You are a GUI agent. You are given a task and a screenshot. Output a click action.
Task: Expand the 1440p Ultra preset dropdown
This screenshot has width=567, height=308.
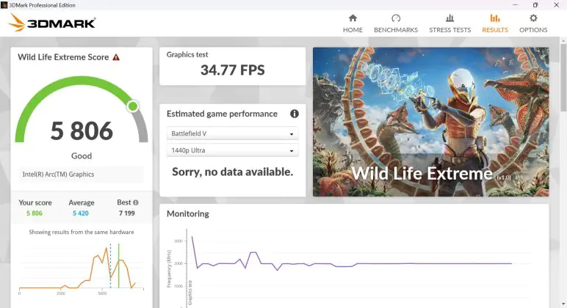click(x=233, y=150)
